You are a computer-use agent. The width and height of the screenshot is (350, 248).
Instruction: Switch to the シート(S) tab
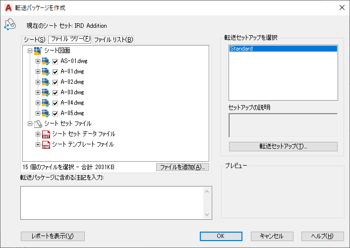point(34,40)
